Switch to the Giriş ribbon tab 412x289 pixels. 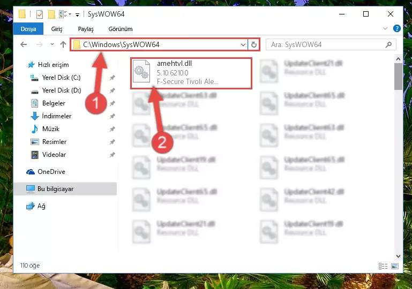click(57, 29)
